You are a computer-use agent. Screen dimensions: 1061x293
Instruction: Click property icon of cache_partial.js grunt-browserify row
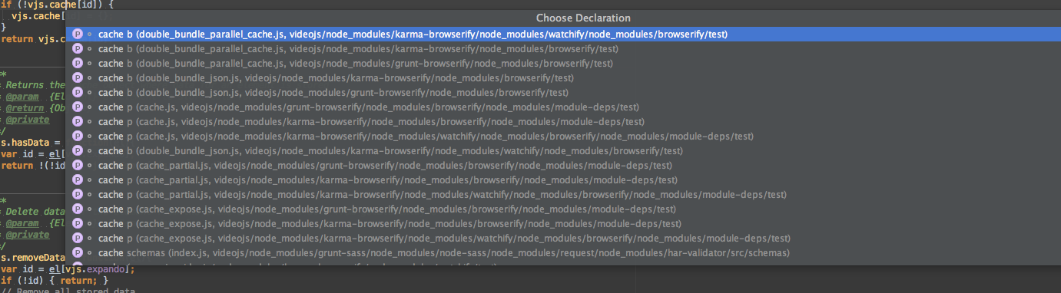(x=77, y=165)
